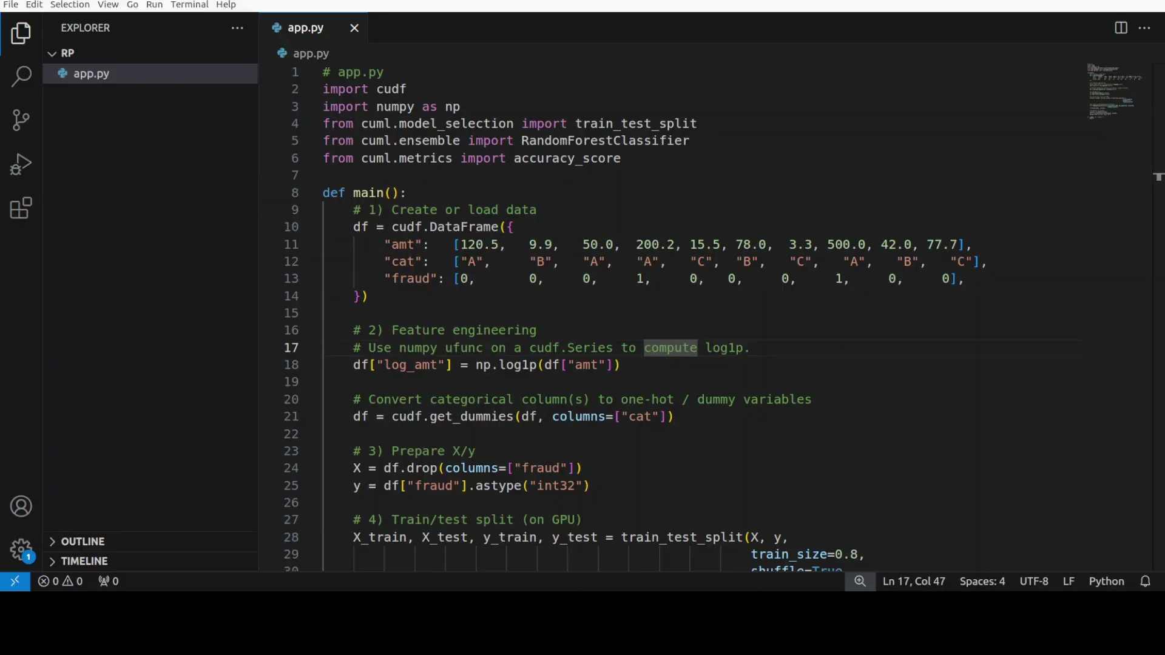The height and width of the screenshot is (655, 1165).
Task: Show forwarded ports in status bar
Action: coord(107,581)
